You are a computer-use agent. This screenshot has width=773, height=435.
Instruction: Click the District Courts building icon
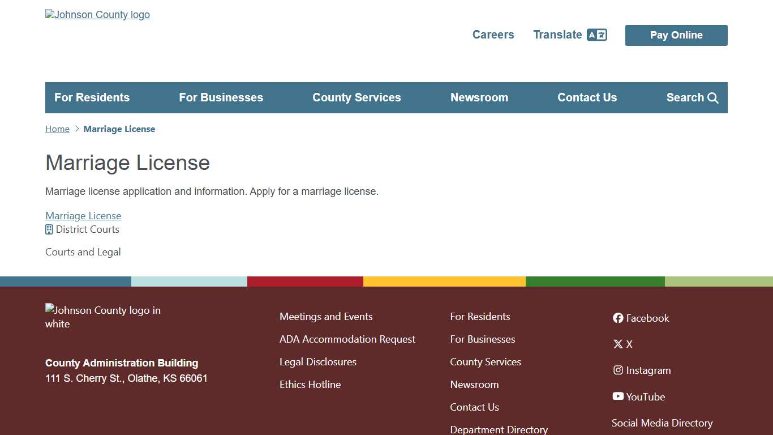48,229
